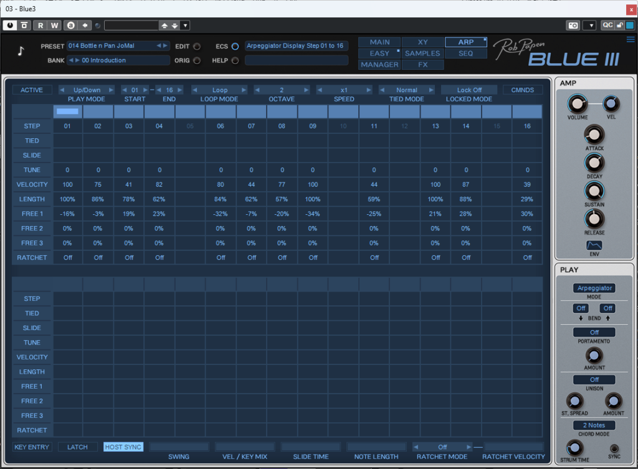The image size is (638, 469).
Task: Toggle the EDIT radio indicator
Action: [197, 46]
